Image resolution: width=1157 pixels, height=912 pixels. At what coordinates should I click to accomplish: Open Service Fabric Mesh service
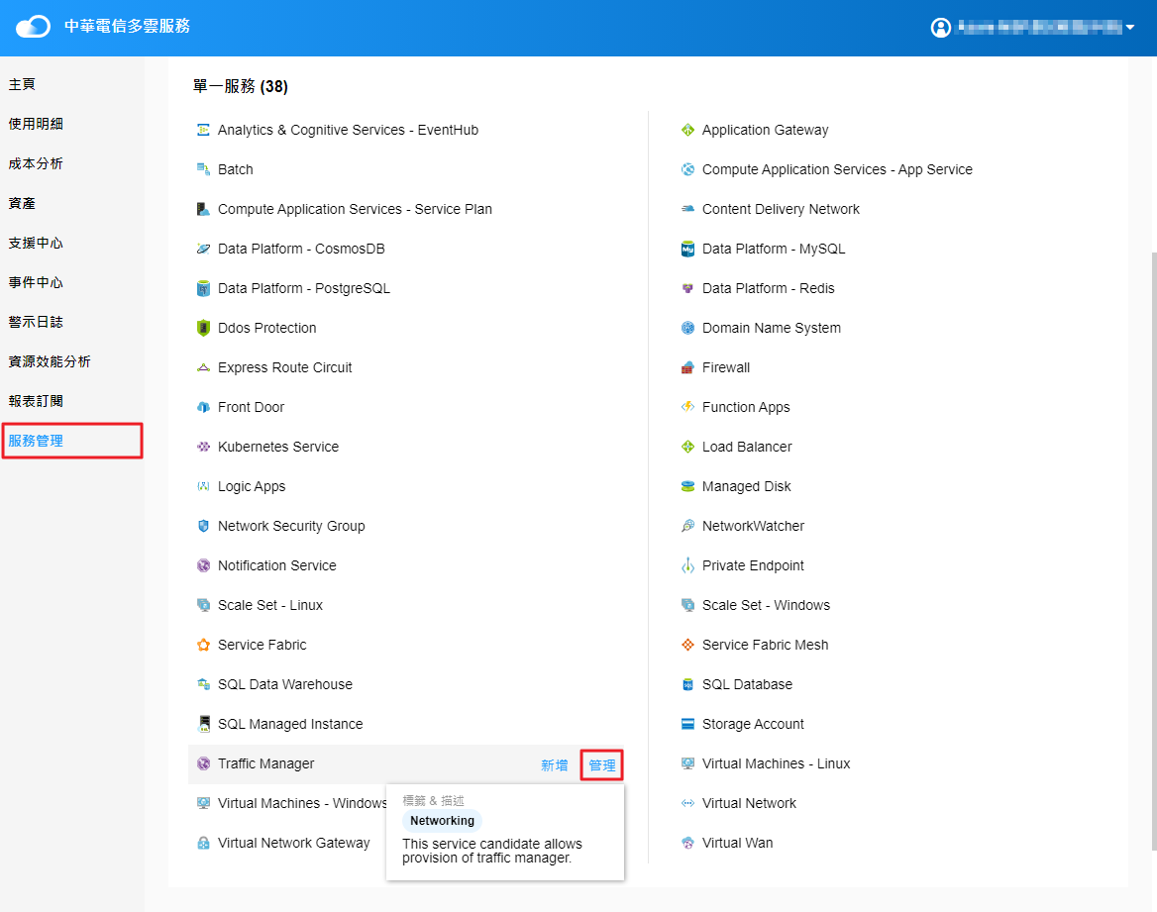765,645
